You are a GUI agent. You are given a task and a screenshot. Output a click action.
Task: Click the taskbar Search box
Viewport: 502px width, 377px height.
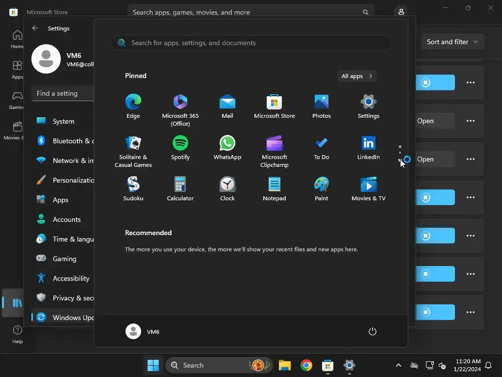(219, 365)
